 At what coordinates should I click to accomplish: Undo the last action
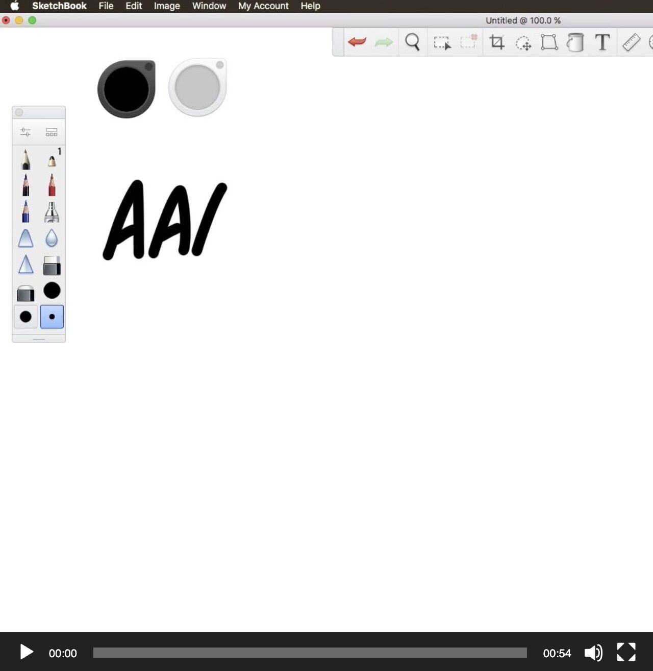357,42
